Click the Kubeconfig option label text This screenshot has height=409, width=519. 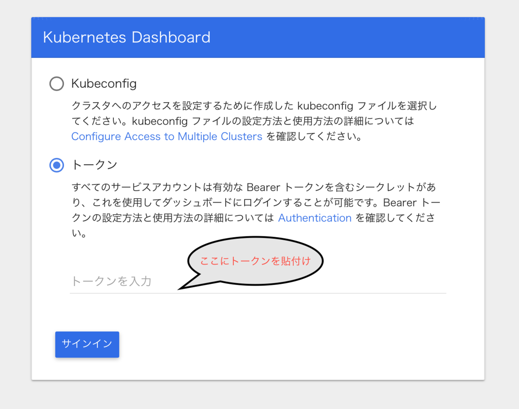(104, 84)
